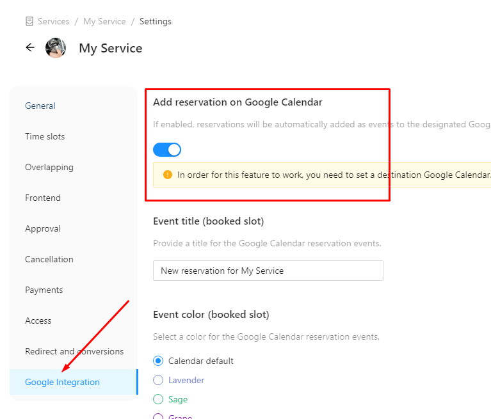Open the Frontend settings tab

(43, 198)
